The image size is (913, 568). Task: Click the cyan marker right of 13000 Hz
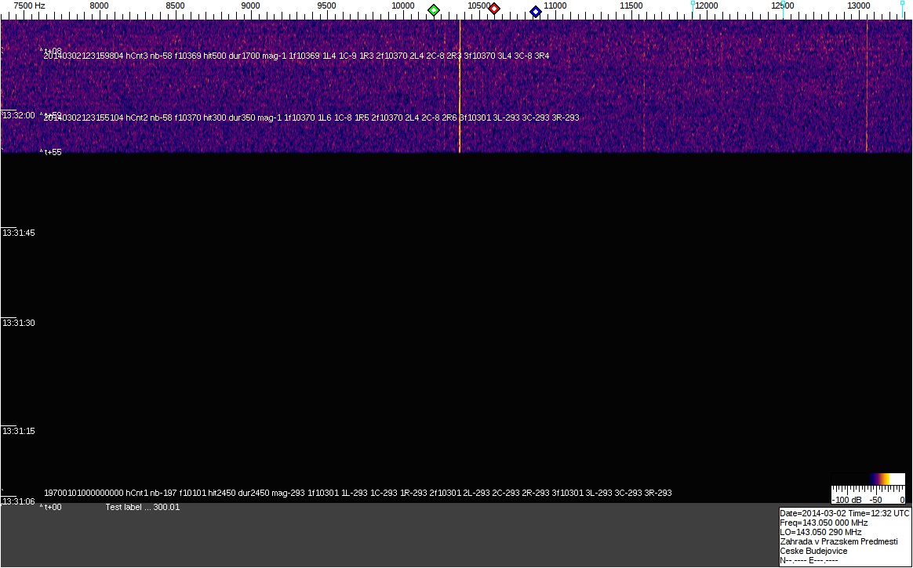[904, 5]
